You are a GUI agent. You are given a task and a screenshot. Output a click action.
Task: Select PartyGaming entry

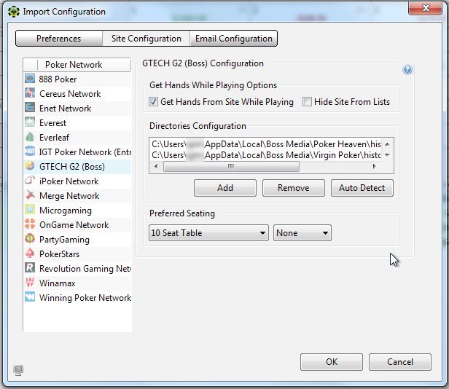pos(77,240)
